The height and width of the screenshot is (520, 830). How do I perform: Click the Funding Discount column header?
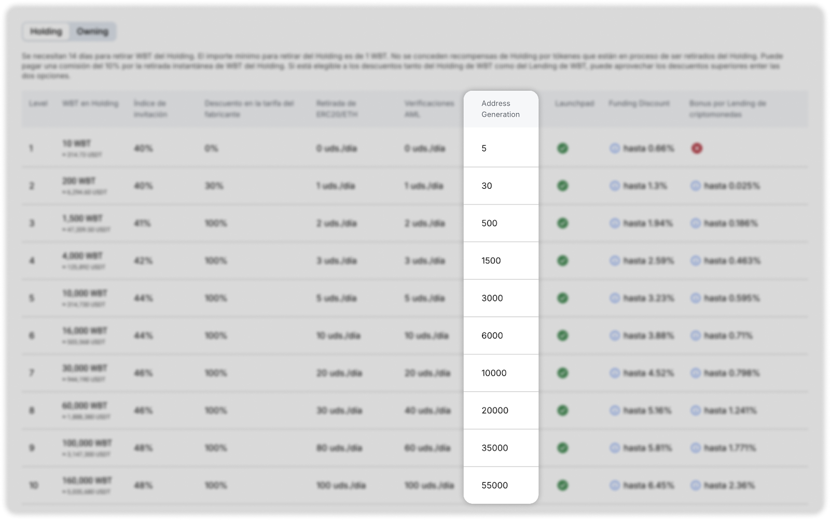pos(639,104)
